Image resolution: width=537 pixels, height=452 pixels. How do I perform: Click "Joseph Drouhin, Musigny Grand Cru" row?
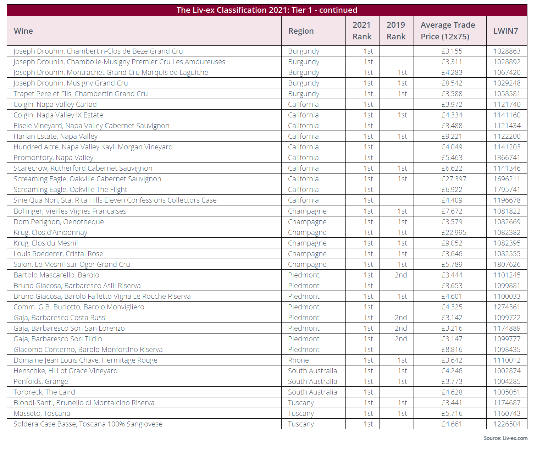(x=267, y=83)
